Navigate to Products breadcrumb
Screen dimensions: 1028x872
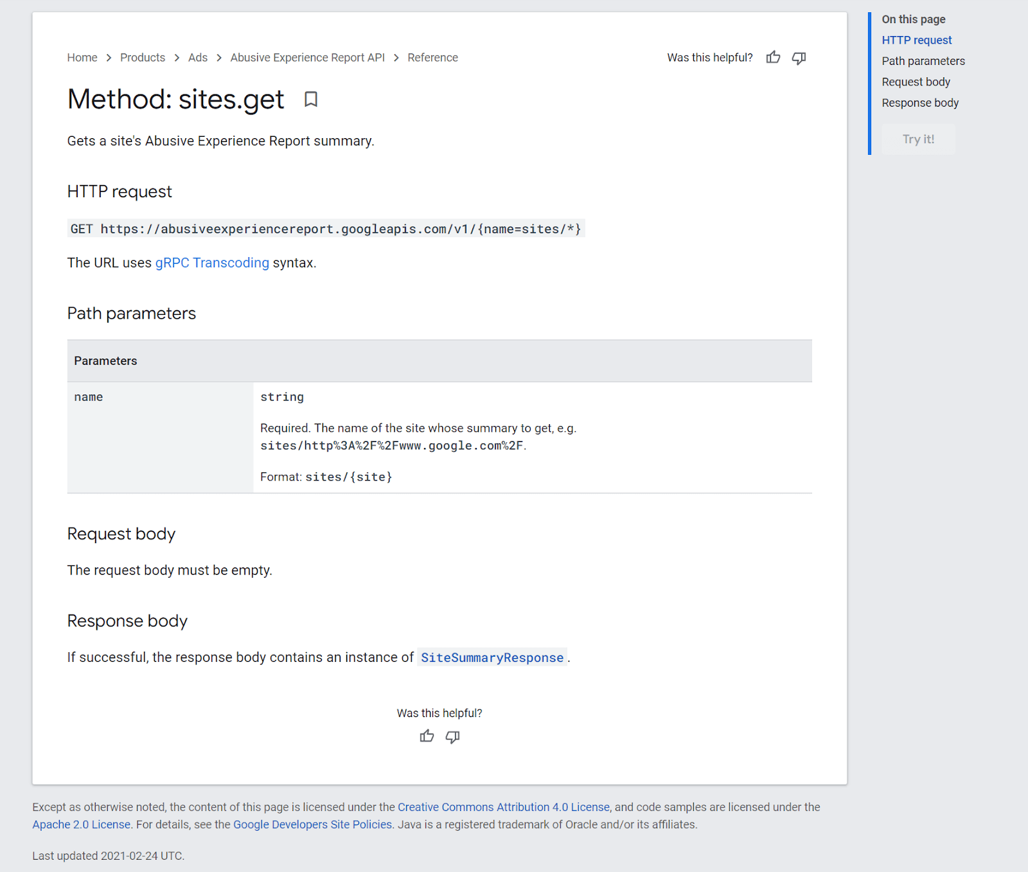(142, 57)
